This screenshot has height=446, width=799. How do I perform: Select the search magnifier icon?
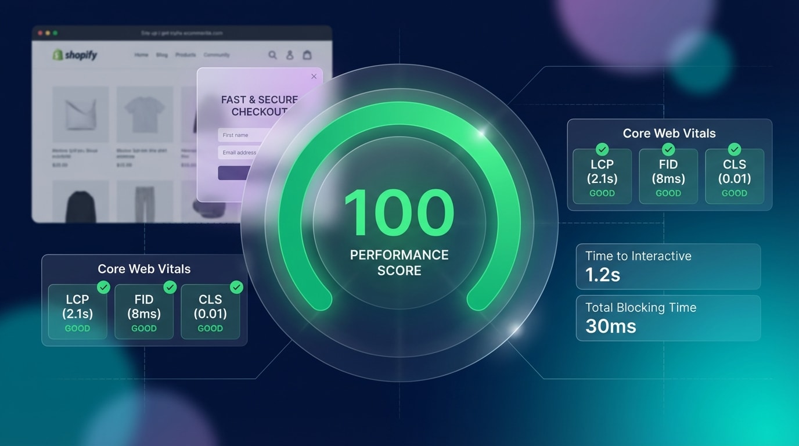272,55
